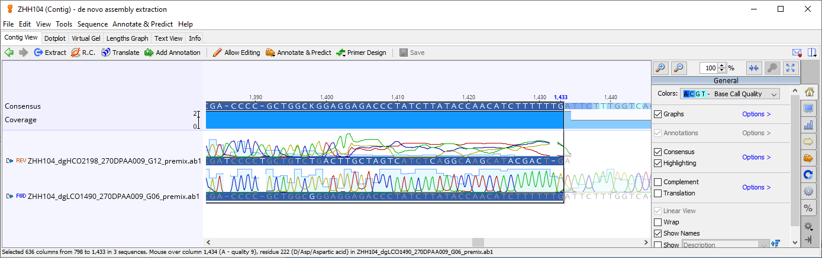This screenshot has width=822, height=258.
Task: Click the Translate toolbar button
Action: [x=120, y=53]
